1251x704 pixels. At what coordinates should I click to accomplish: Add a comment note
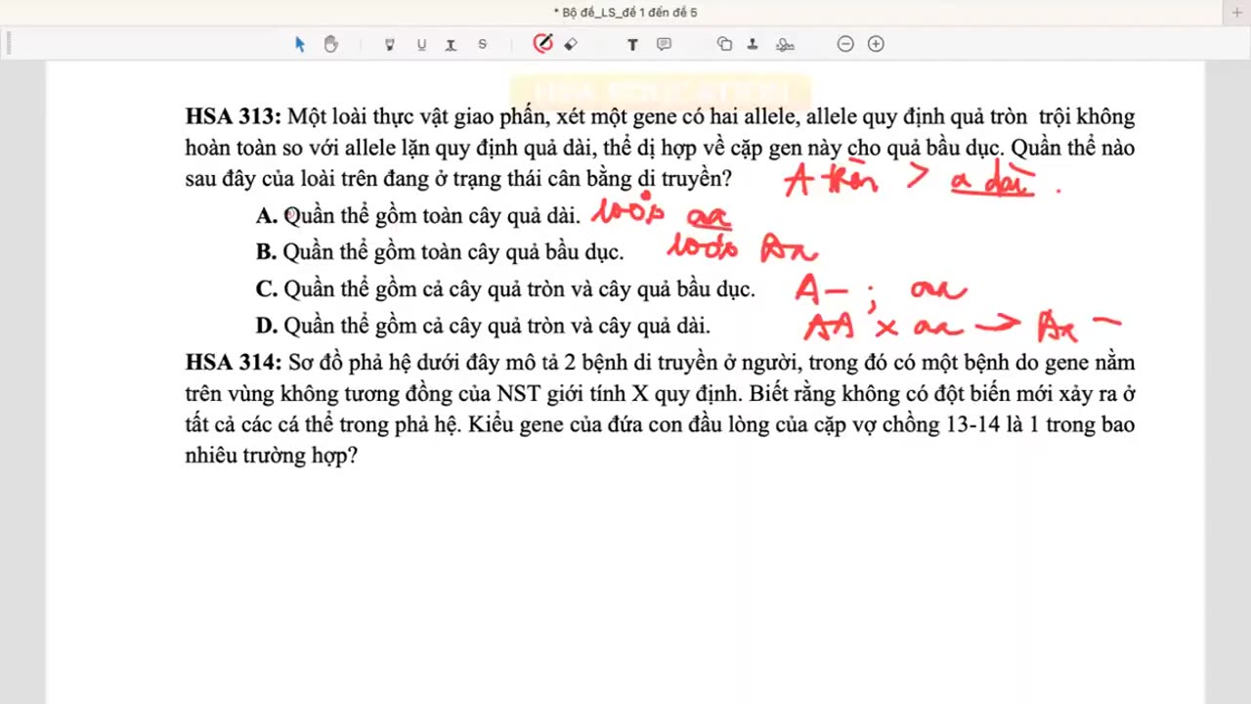tap(664, 44)
